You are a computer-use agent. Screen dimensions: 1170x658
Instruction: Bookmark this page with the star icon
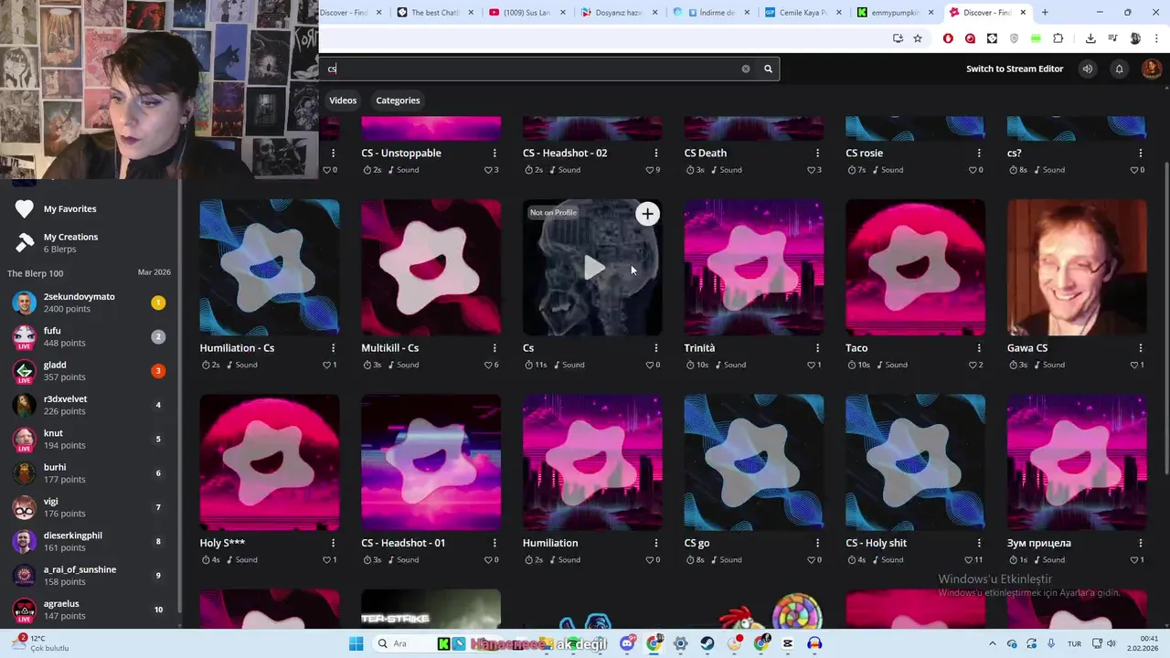click(x=918, y=38)
